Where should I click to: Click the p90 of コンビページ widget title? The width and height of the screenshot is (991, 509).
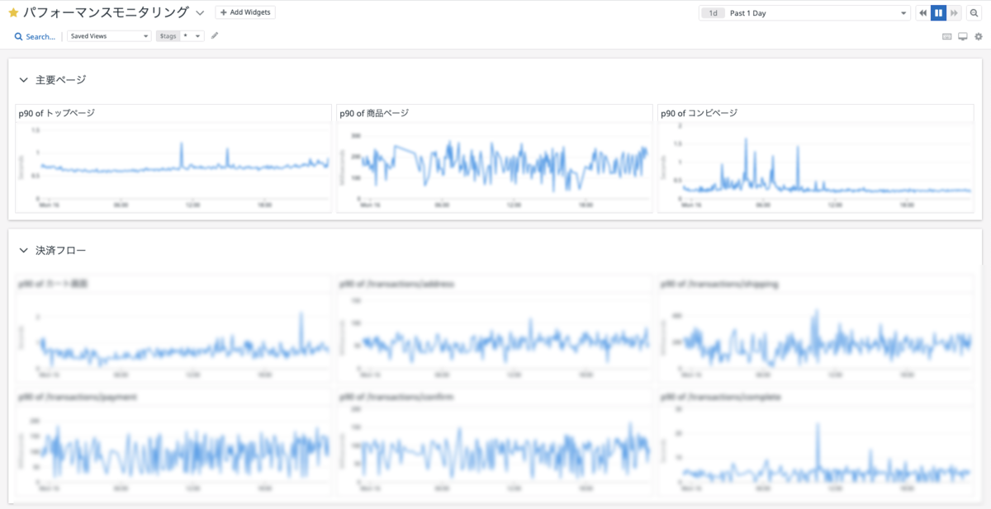pyautogui.click(x=699, y=113)
